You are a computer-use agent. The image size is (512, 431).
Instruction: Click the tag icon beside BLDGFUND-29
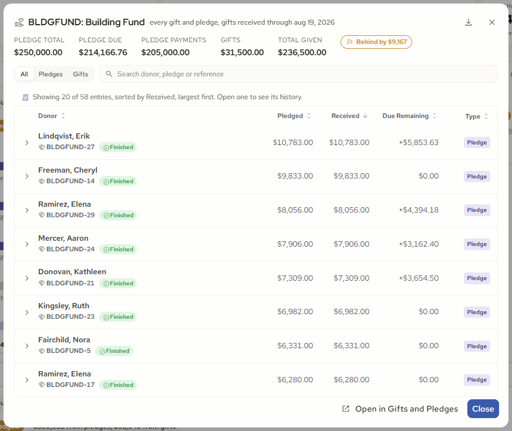(x=42, y=215)
